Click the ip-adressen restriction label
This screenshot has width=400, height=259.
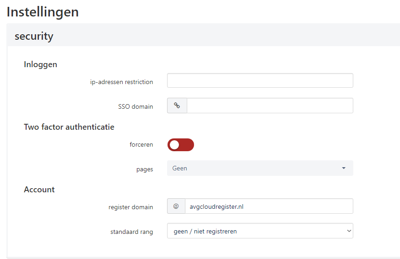(x=121, y=82)
